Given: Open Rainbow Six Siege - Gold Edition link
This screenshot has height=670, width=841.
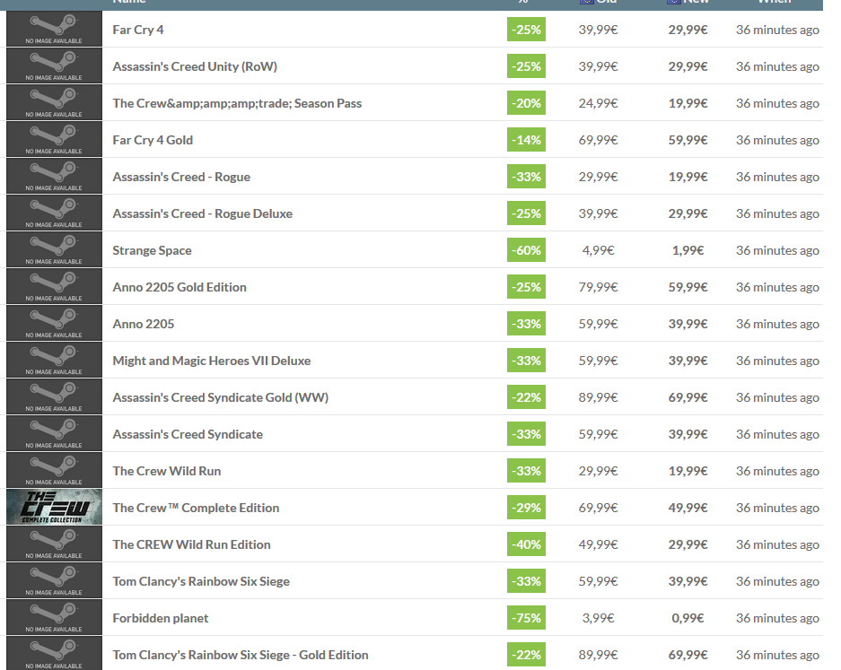Looking at the screenshot, I should point(241,655).
